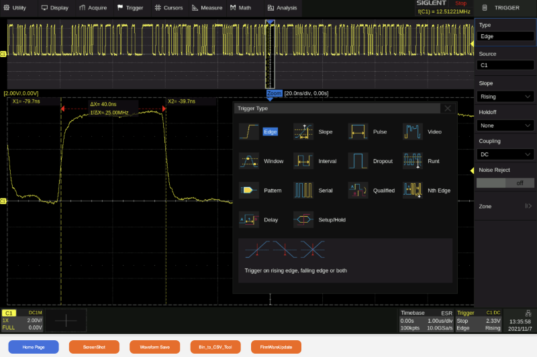Open the Coupling DC dropdown
537x357 pixels.
click(505, 154)
